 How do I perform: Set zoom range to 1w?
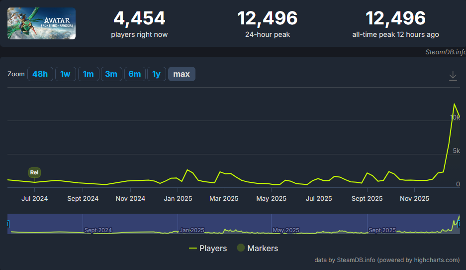(65, 74)
